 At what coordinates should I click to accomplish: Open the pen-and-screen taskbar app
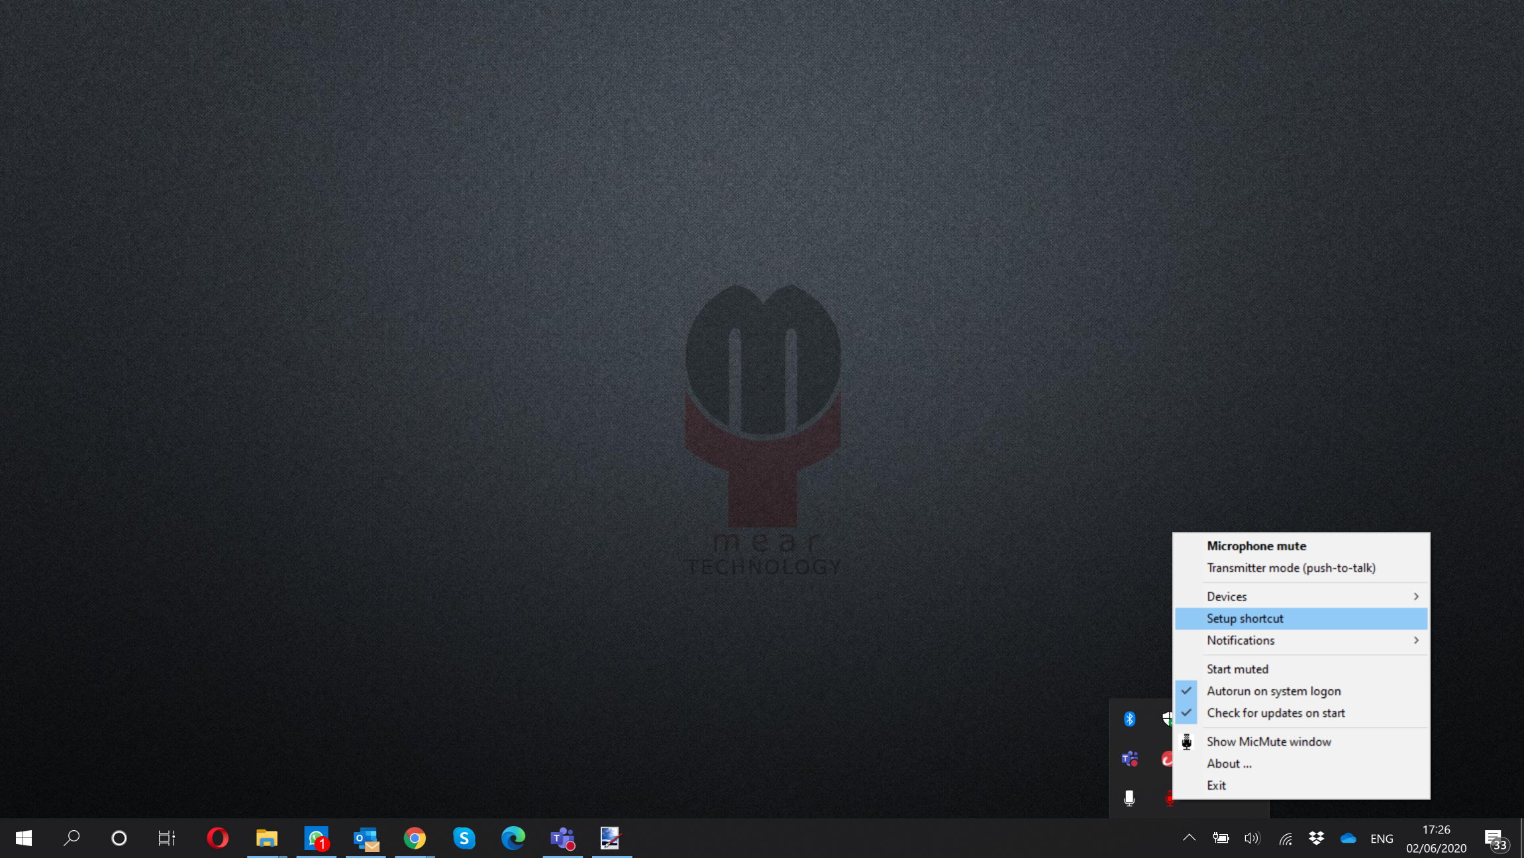pos(611,838)
